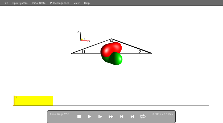223x123 pixels.
Task: Play the pulse sequence simulation
Action: tap(89, 117)
